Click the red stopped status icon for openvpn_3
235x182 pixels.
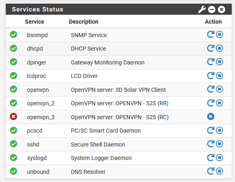click(x=13, y=116)
